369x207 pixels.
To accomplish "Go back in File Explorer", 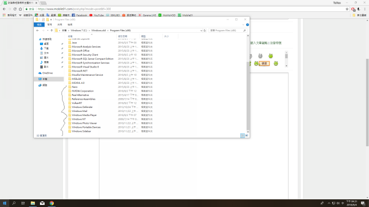I will coord(37,31).
